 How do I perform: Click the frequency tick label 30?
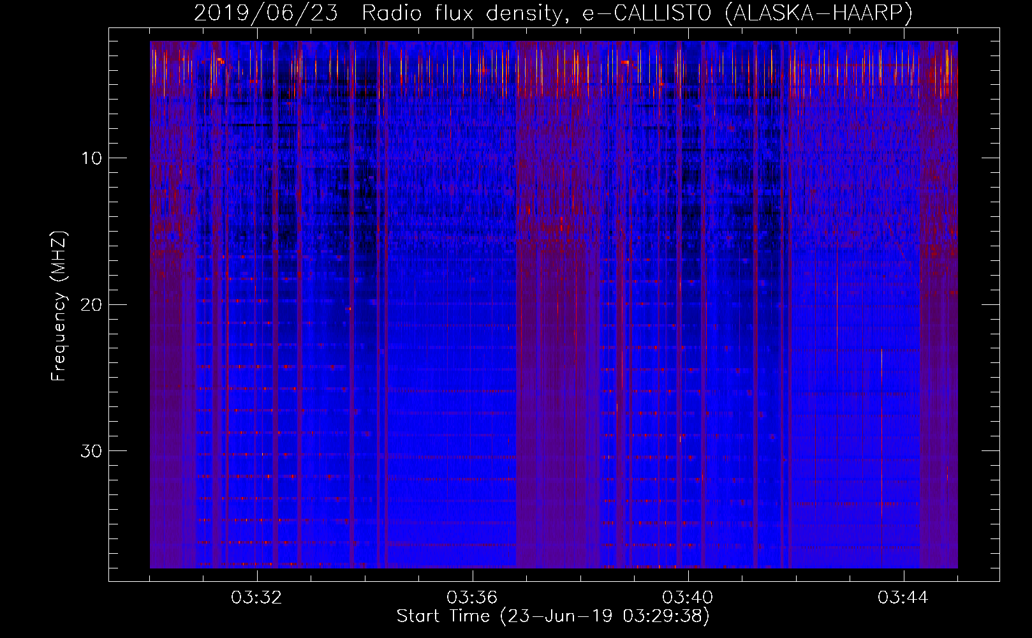click(92, 451)
